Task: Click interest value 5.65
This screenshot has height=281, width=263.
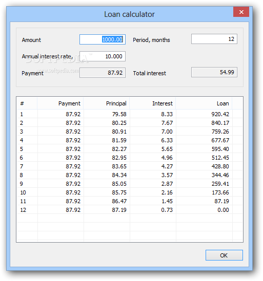Action: pos(167,149)
